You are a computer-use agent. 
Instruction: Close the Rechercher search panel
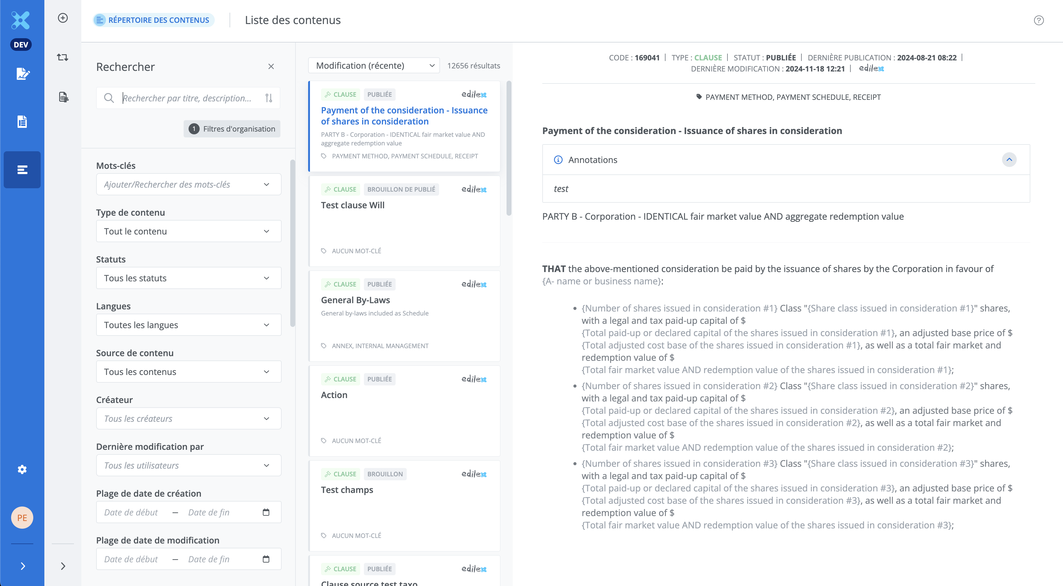tap(271, 67)
